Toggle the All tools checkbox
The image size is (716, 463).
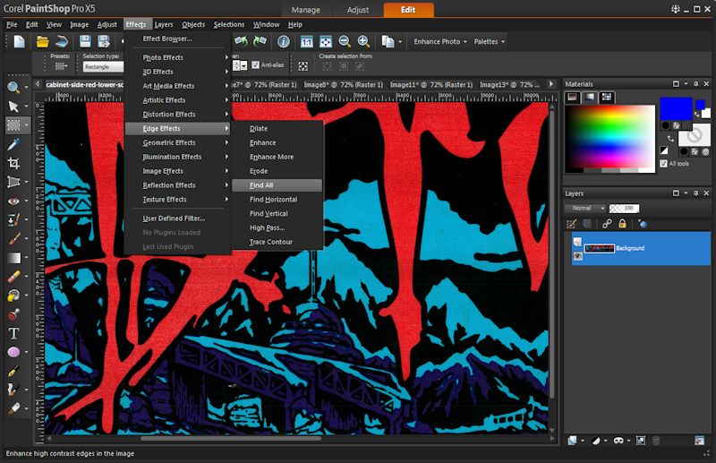point(663,164)
